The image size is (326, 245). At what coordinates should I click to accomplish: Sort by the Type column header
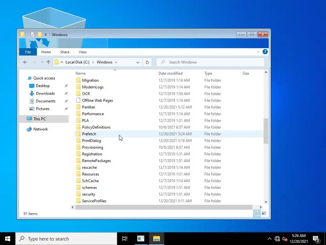pos(208,73)
